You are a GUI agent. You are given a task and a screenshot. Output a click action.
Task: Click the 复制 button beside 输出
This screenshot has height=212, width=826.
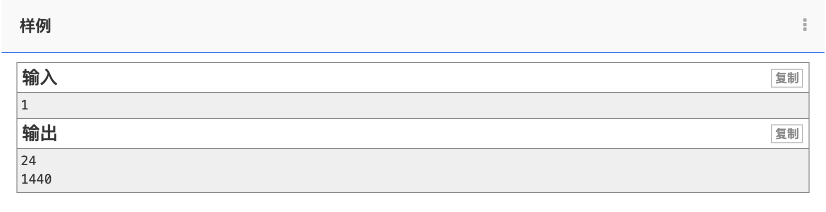tap(787, 134)
